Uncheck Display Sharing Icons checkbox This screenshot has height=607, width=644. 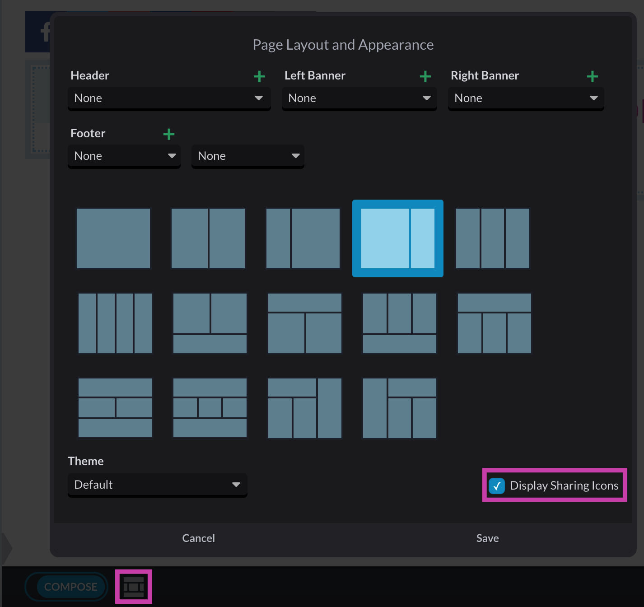(x=497, y=486)
